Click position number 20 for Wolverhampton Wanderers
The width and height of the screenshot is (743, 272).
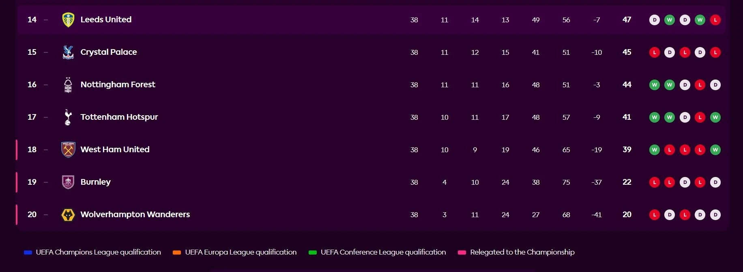coord(32,214)
